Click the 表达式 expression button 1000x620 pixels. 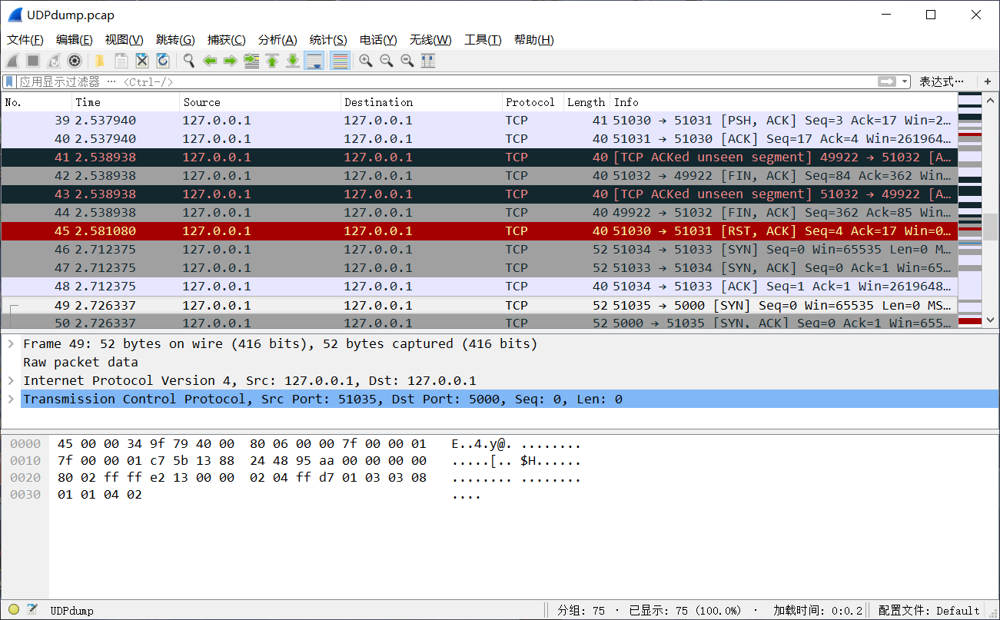click(x=941, y=81)
